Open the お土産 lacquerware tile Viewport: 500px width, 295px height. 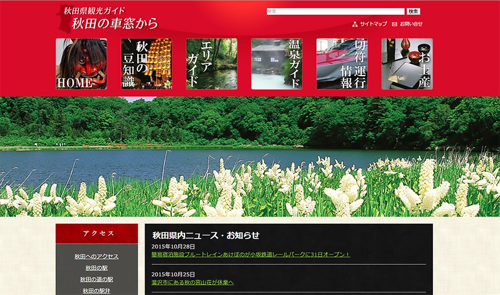407,64
